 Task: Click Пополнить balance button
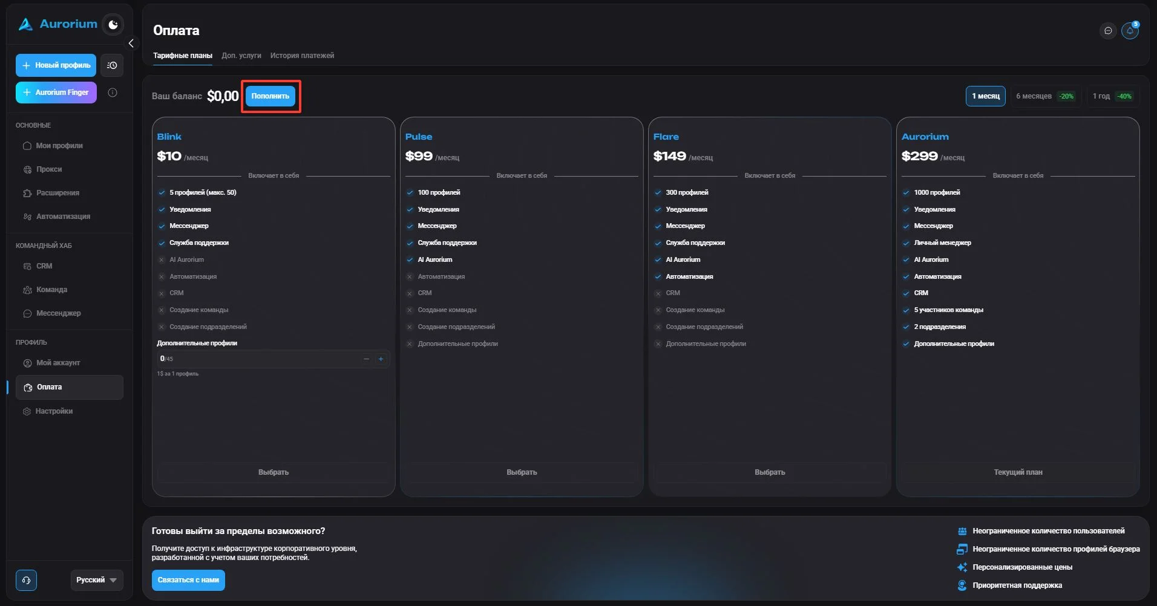270,96
